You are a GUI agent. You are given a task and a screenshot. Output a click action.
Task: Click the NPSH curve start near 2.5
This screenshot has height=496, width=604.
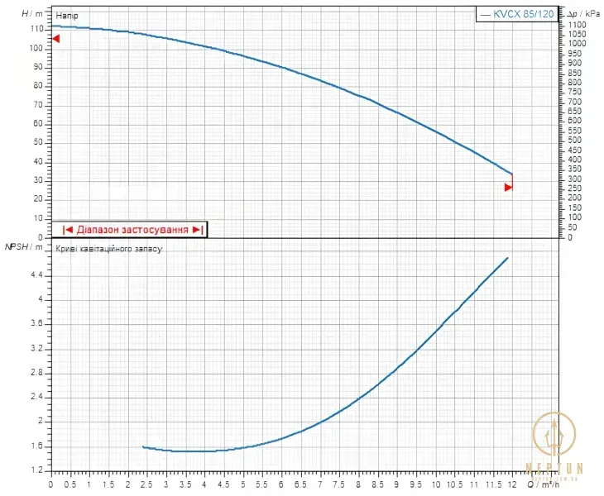[143, 446]
